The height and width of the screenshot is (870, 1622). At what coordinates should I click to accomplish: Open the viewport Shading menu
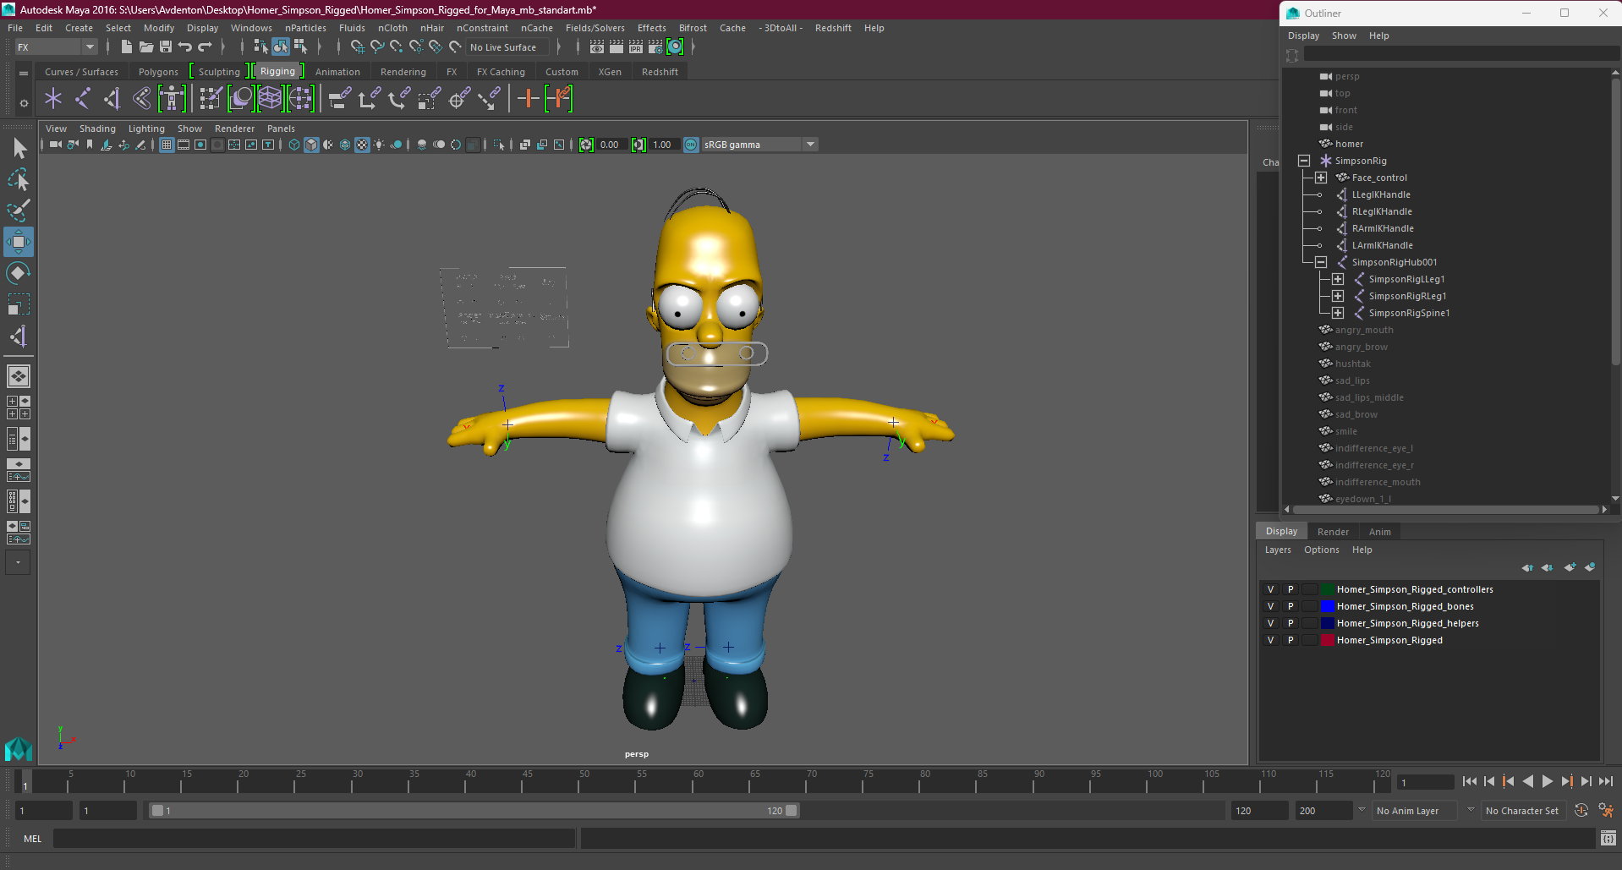pyautogui.click(x=97, y=129)
